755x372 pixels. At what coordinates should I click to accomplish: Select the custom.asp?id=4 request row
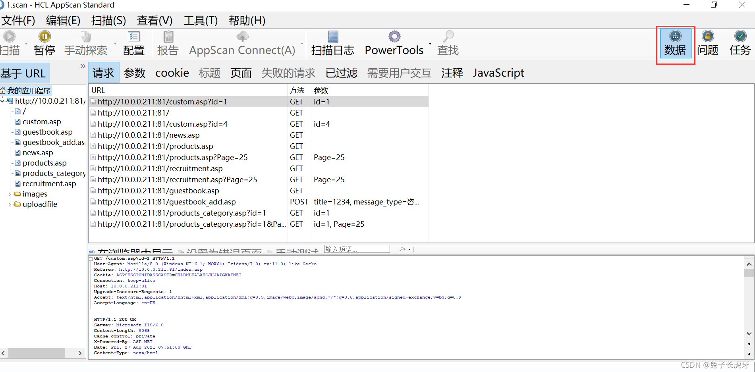[259, 124]
